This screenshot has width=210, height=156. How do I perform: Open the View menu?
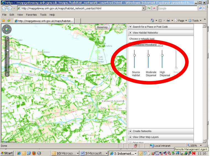pyautogui.click(x=20, y=15)
